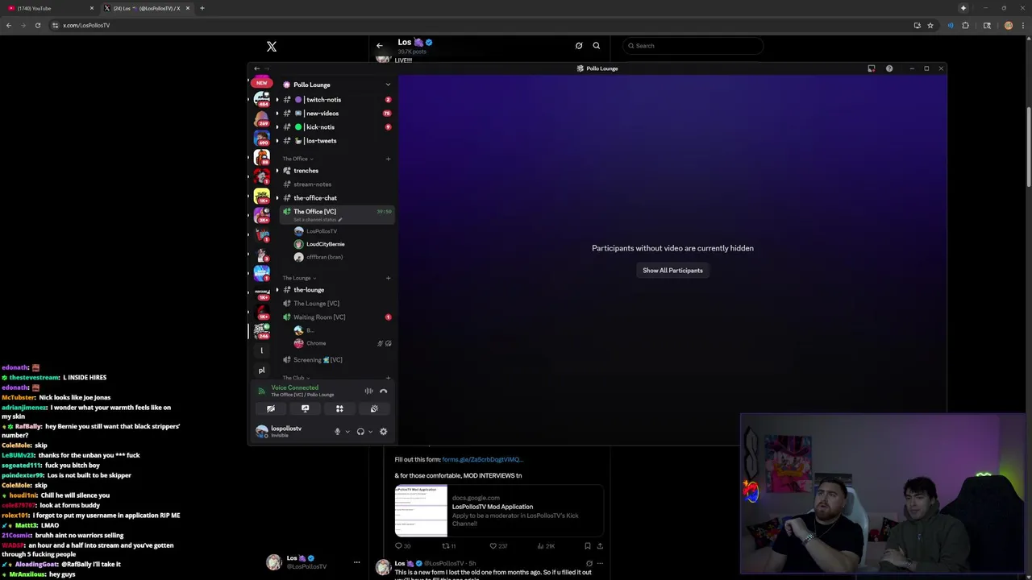Screen dimensions: 1032x580
Task: Mute microphone in Discord user panel
Action: click(x=337, y=432)
